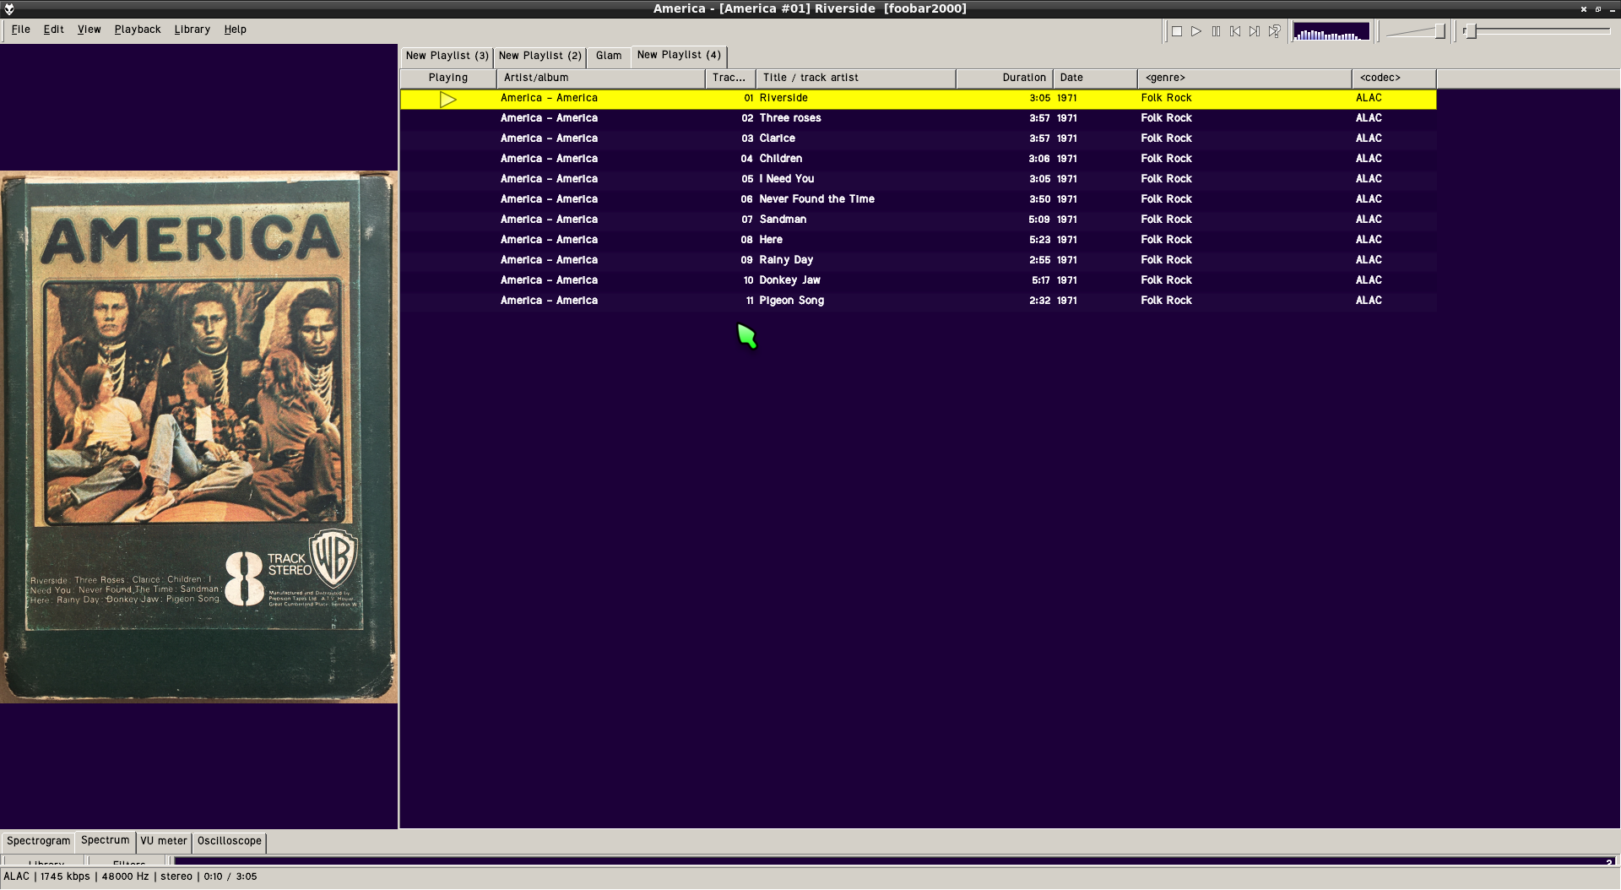Click the spectrum visualizer in the toolbar
Viewport: 1621px width, 890px height.
tap(1331, 31)
